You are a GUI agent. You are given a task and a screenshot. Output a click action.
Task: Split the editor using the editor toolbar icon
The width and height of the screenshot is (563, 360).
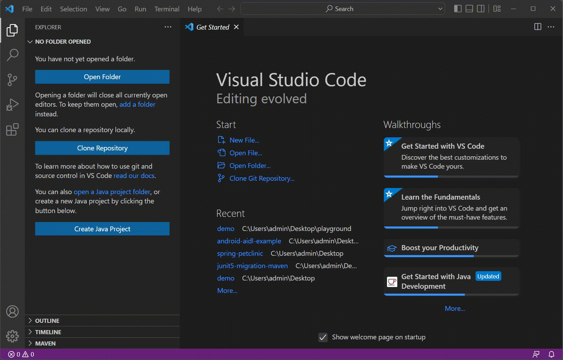point(538,27)
